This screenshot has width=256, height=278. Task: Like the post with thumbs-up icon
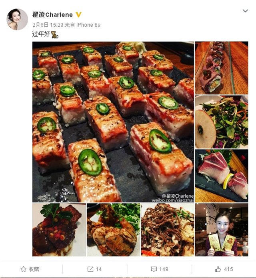click(x=218, y=269)
